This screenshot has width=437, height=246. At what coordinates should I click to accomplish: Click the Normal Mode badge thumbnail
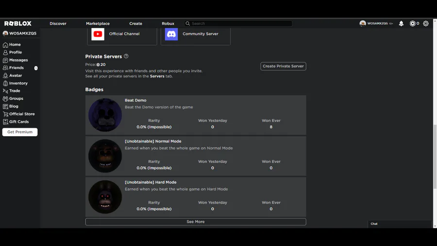click(x=105, y=156)
